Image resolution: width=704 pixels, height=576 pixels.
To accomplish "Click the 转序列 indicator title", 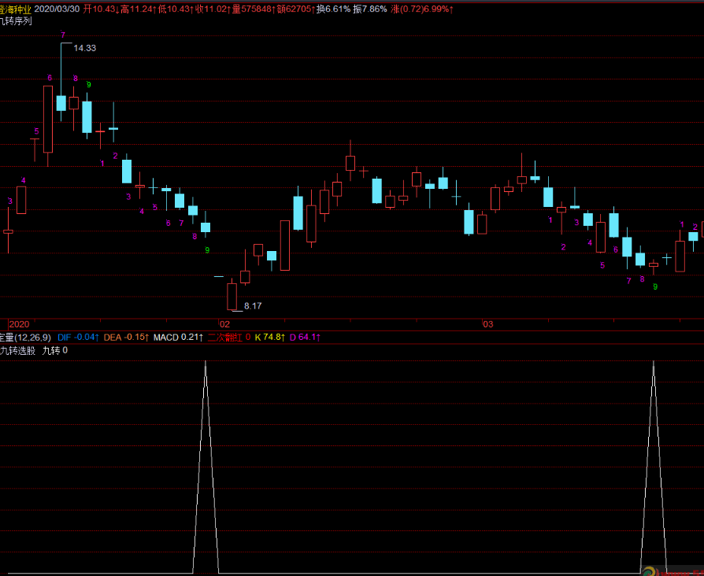I will (x=16, y=20).
